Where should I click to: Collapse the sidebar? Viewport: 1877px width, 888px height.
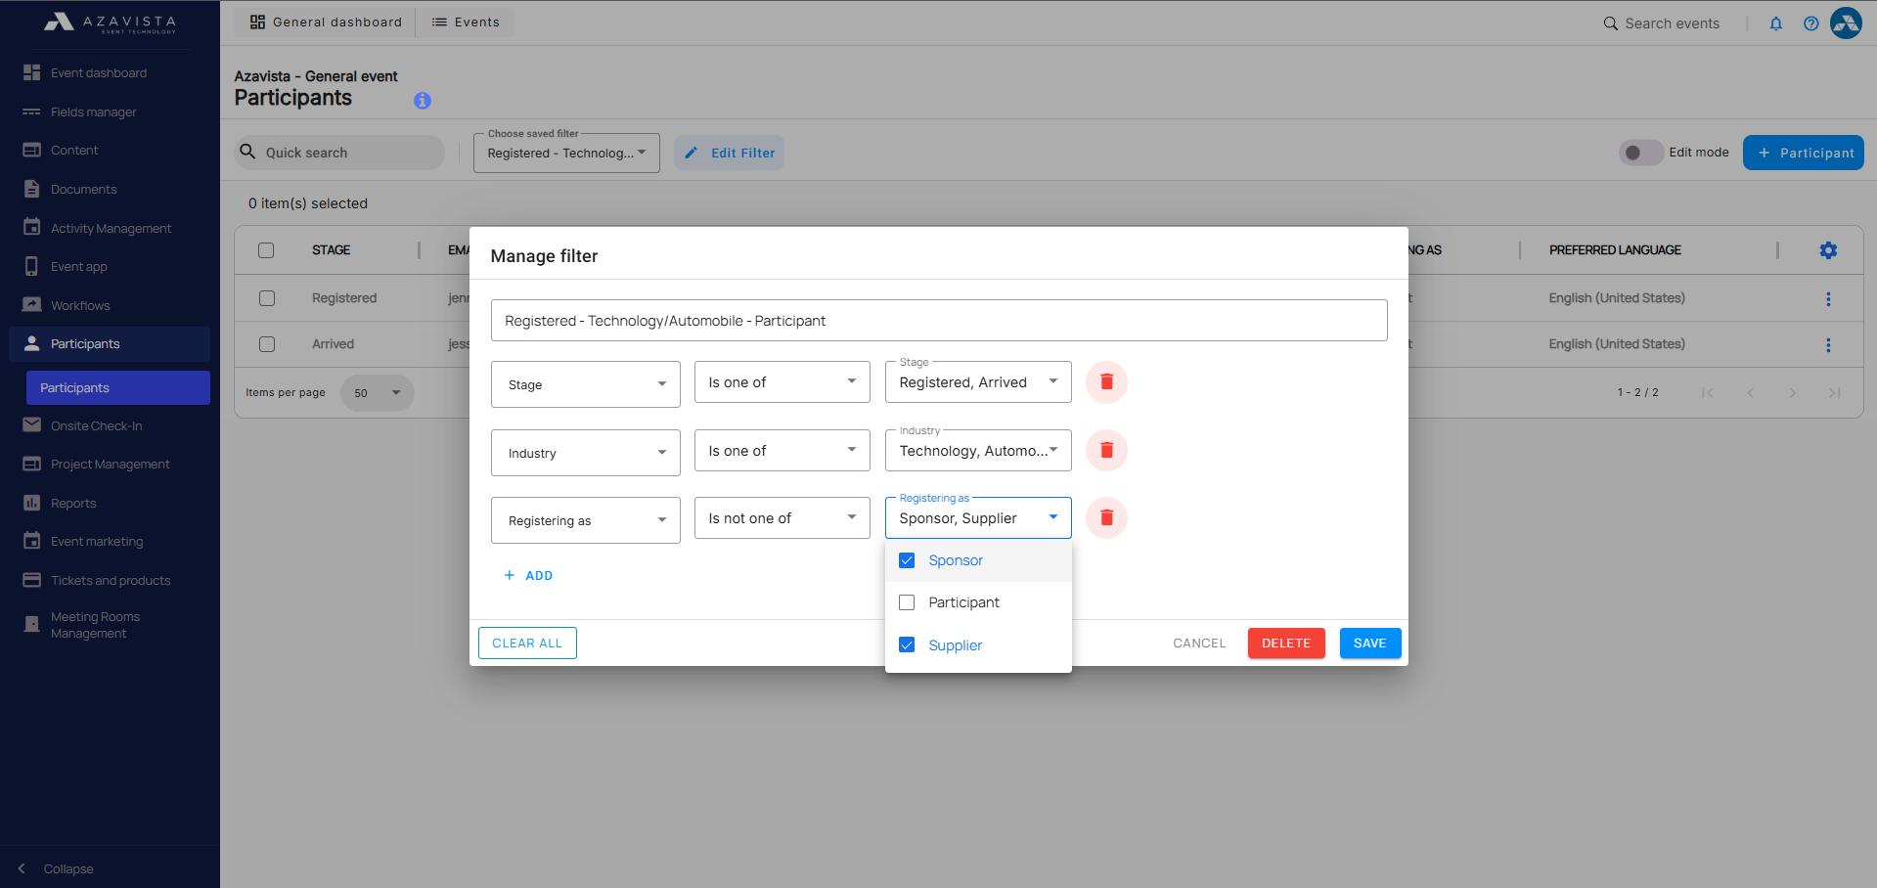57,868
